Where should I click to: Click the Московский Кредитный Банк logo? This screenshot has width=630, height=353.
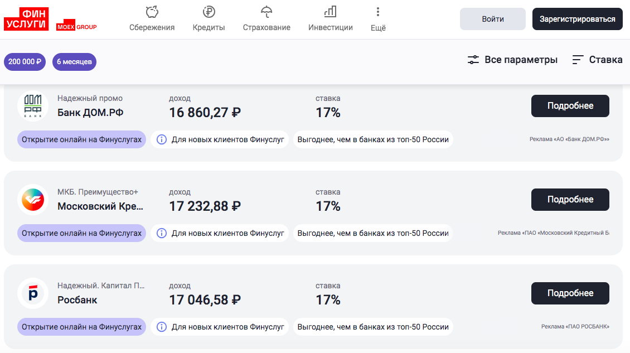[x=33, y=200]
